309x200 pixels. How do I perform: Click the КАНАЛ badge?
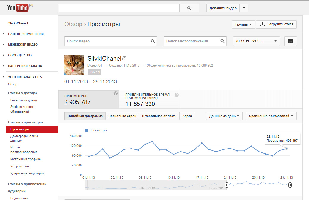pos(95,72)
